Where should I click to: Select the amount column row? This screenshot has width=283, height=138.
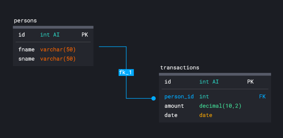pos(215,106)
